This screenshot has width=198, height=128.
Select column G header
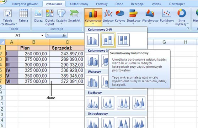click(x=164, y=42)
